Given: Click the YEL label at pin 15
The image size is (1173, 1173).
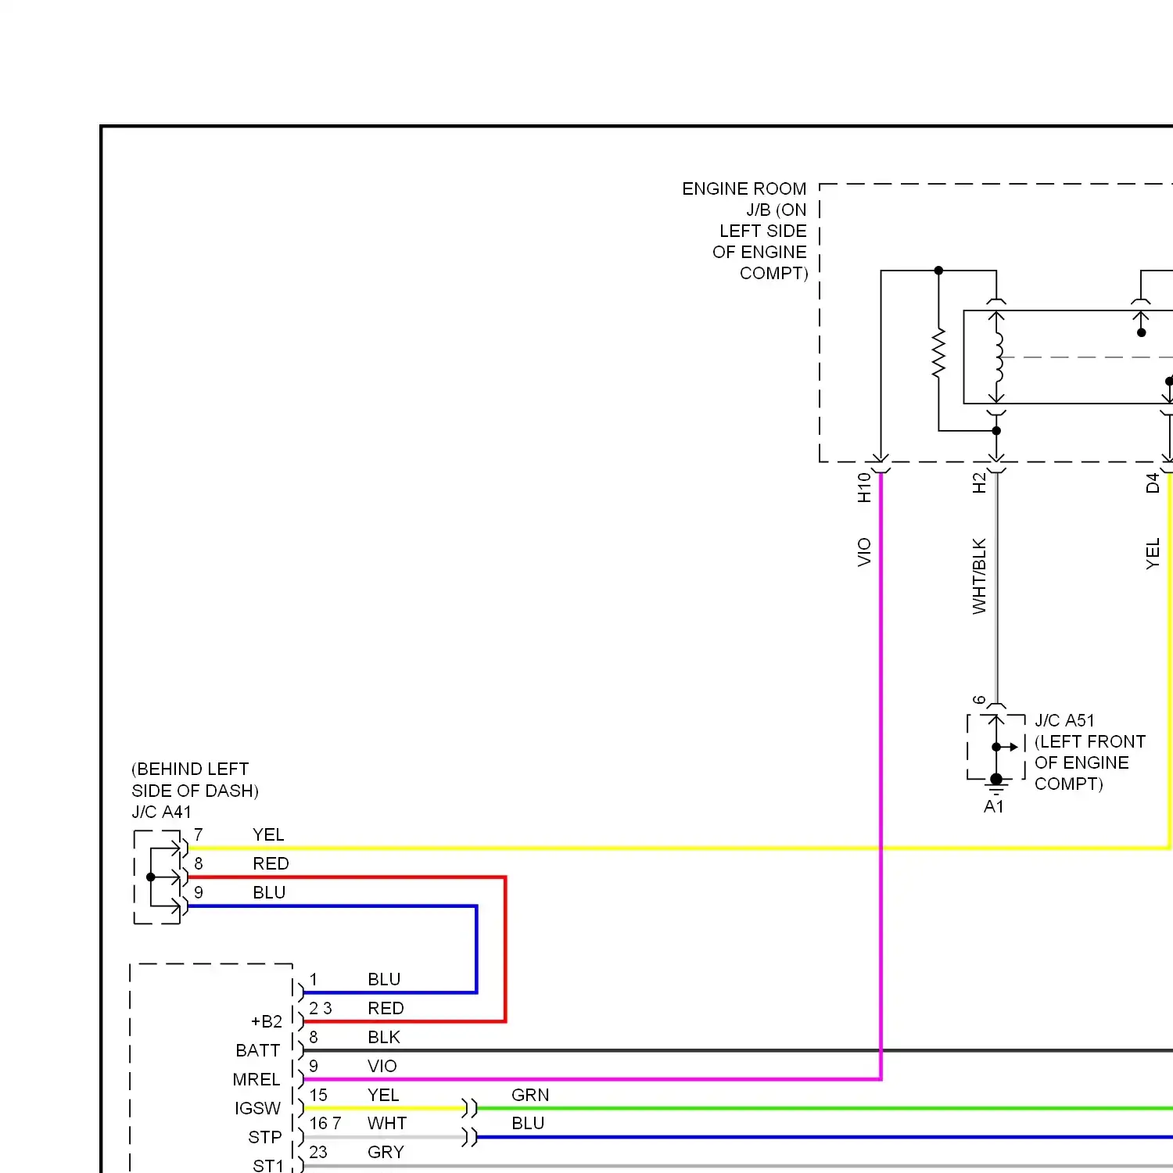Looking at the screenshot, I should [x=383, y=1095].
